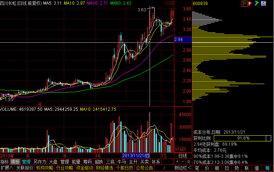Viewport: 274px width, 172px height.
Task: Click the blue document panel icon at top right
Action: 263,4
